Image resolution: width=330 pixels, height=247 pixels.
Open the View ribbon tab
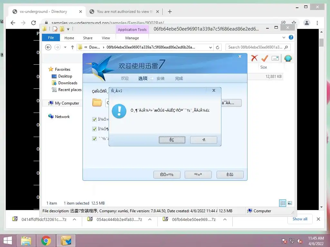pyautogui.click(x=106, y=38)
